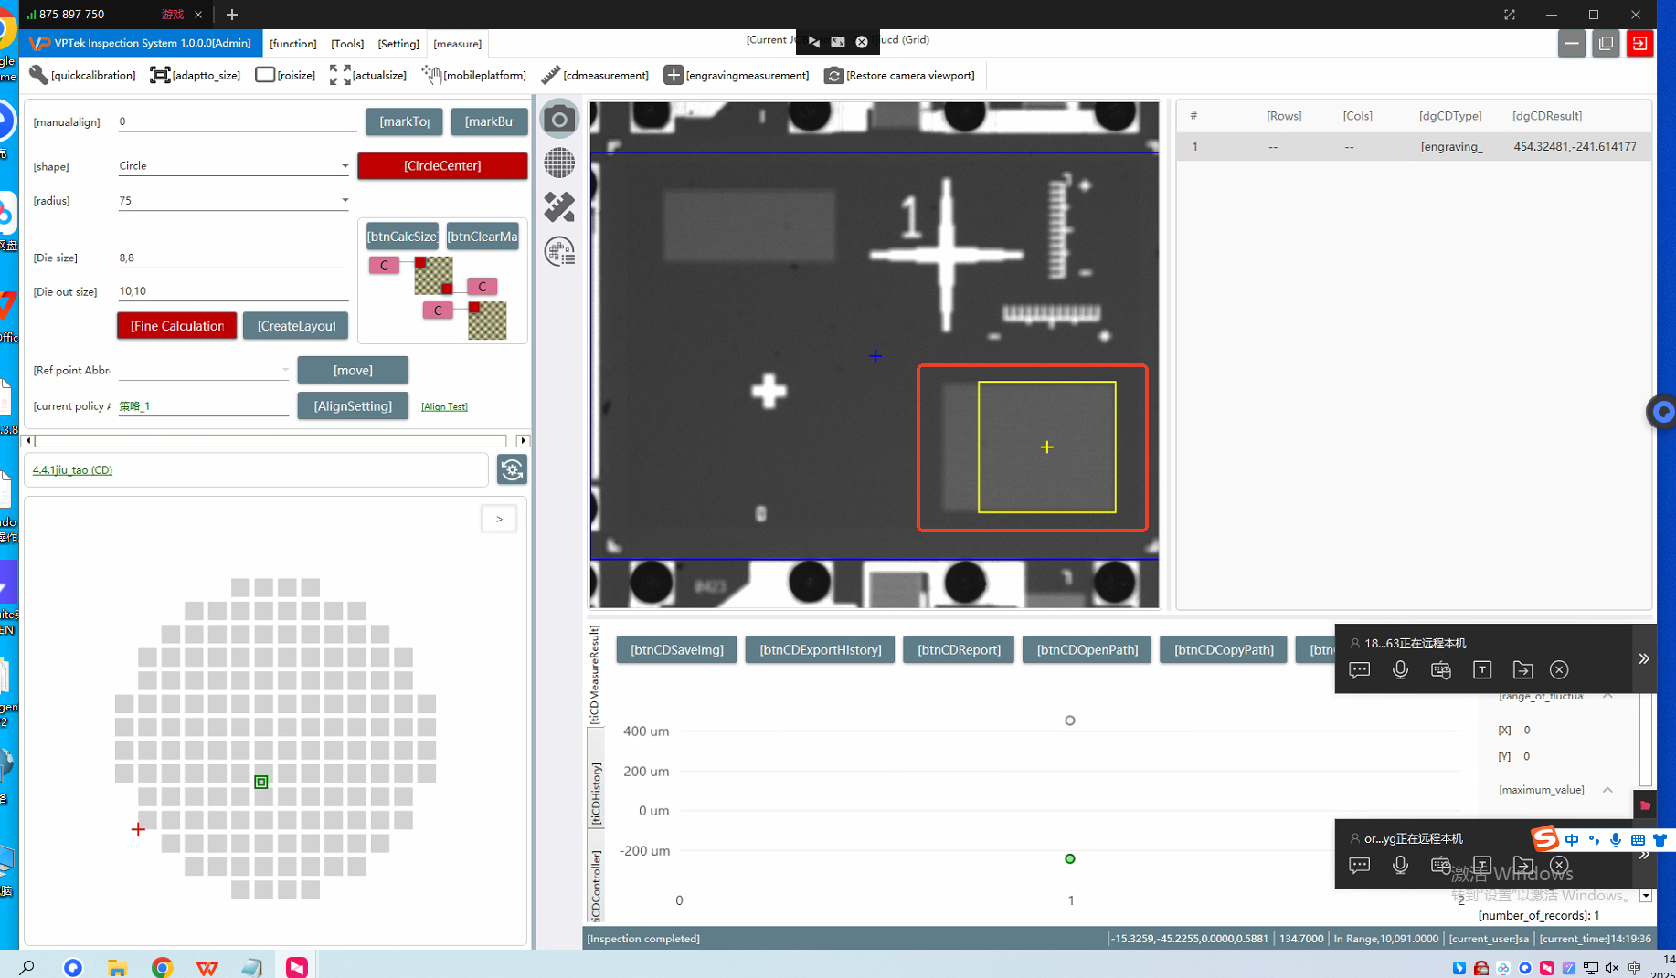Open chat in the or...yg remote panel

click(1359, 865)
